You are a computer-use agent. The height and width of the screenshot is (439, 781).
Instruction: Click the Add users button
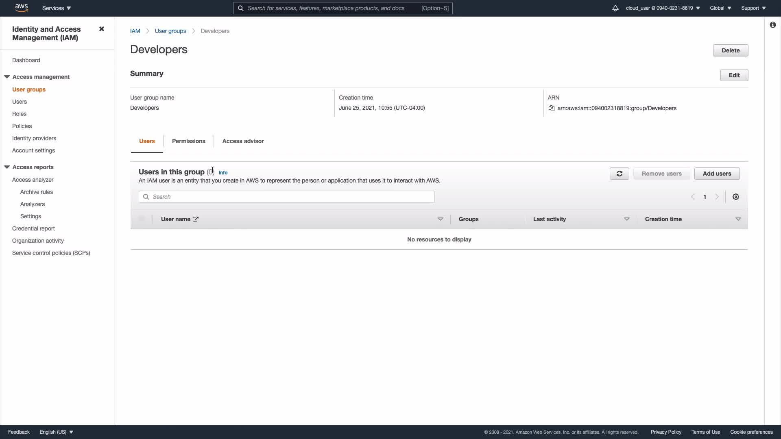(x=717, y=174)
